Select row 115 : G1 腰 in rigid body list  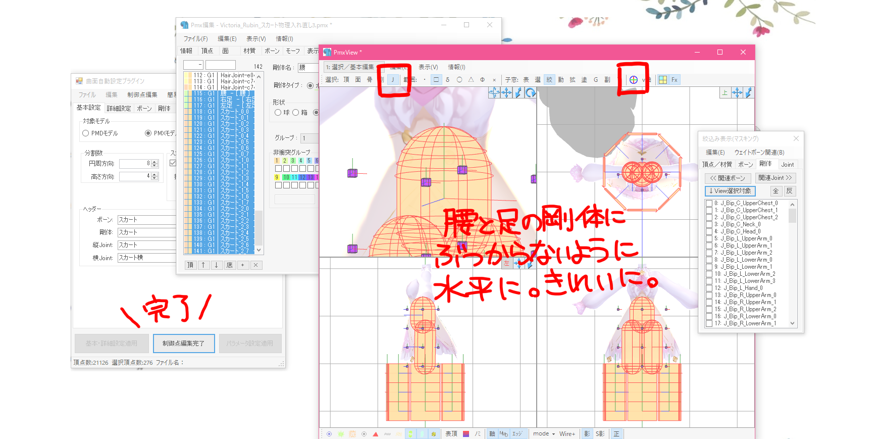[x=219, y=93]
